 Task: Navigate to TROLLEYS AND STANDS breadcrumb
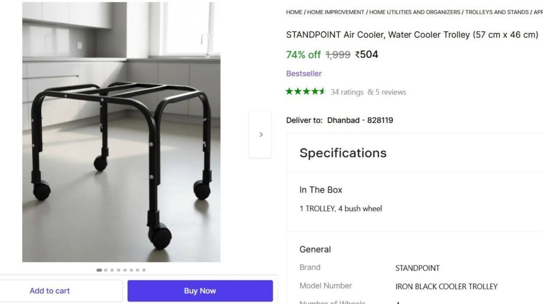coord(497,12)
